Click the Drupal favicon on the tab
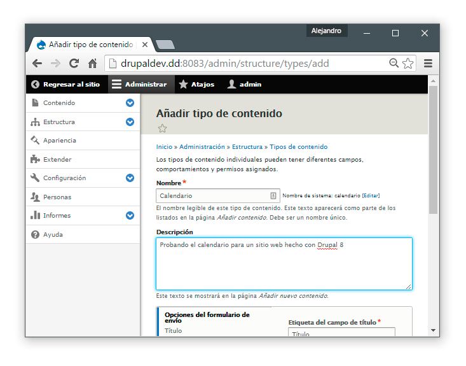Screen dimensions: 466x366 click(x=41, y=45)
